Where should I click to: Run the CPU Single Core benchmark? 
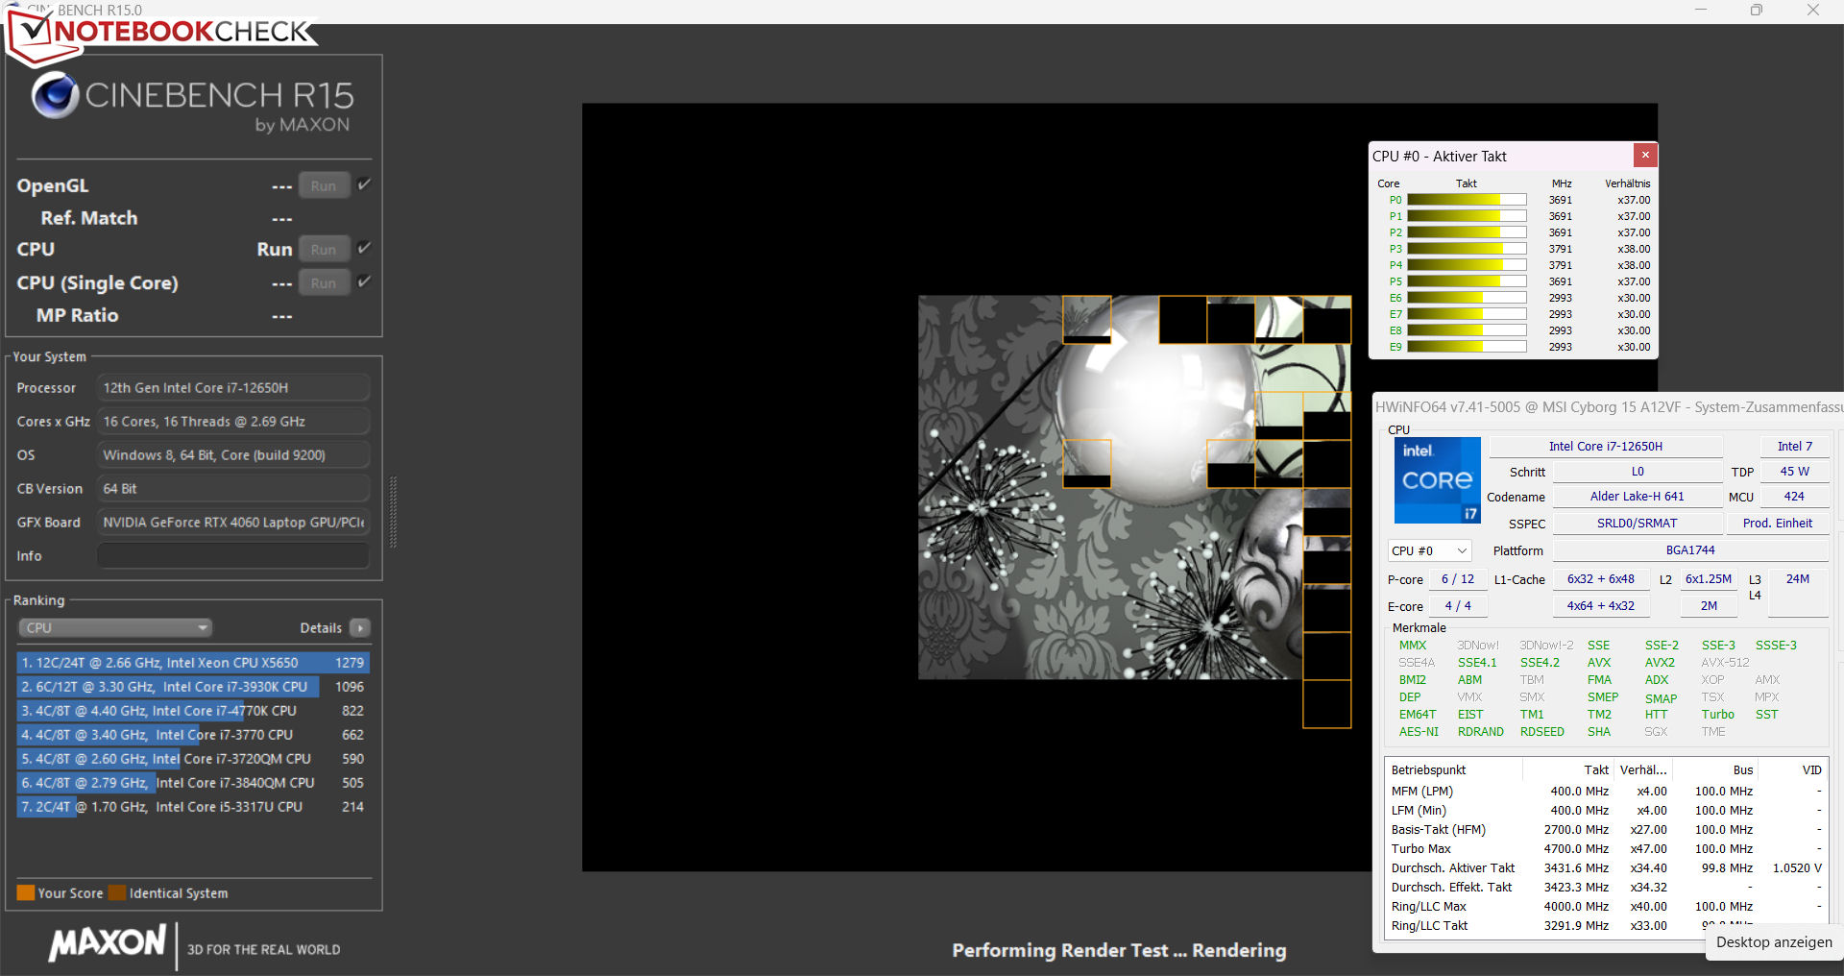tap(324, 283)
